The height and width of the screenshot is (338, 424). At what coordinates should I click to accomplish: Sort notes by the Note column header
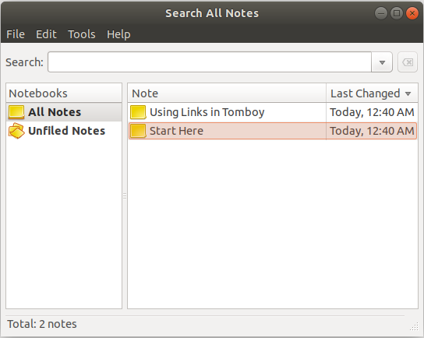tap(227, 93)
